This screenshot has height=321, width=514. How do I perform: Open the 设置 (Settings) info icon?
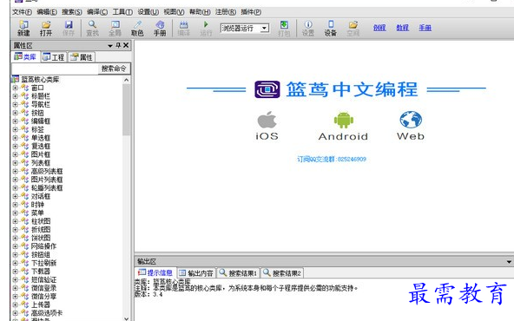[x=308, y=24]
